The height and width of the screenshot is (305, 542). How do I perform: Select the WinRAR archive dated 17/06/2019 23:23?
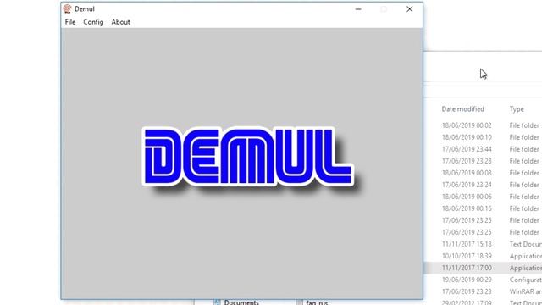tap(483, 291)
